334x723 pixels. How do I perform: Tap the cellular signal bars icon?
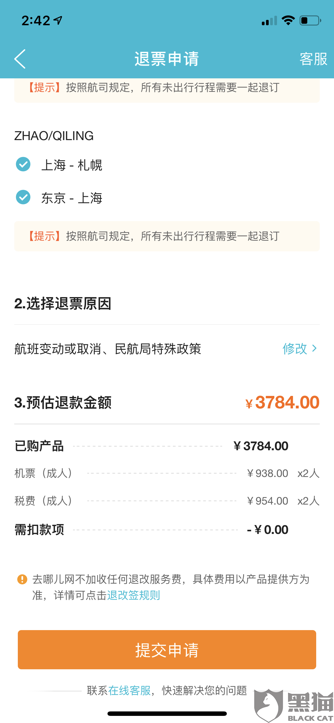[269, 21]
